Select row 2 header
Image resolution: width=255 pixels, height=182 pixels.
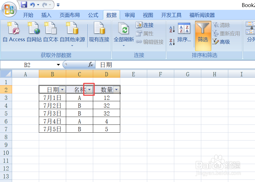point(6,90)
